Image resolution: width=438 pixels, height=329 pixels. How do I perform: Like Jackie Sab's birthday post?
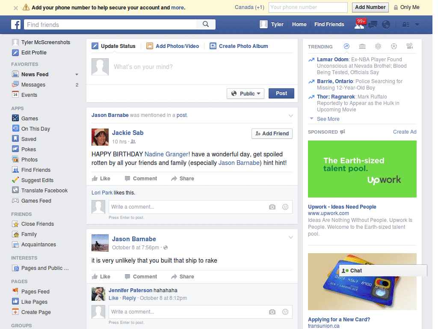tap(101, 179)
